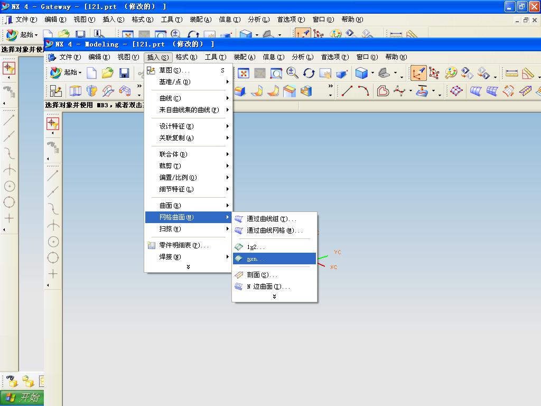Click the Windows 开始 Start button

coord(22,398)
